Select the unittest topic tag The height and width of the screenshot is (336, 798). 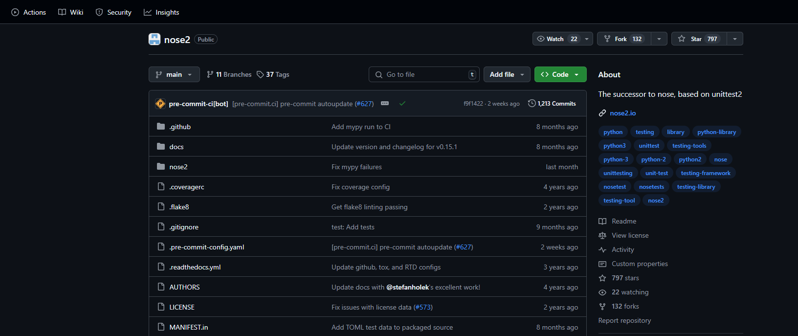pyautogui.click(x=649, y=146)
